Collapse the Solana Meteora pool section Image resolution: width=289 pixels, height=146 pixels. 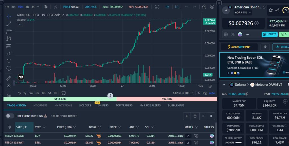click(x=224, y=85)
